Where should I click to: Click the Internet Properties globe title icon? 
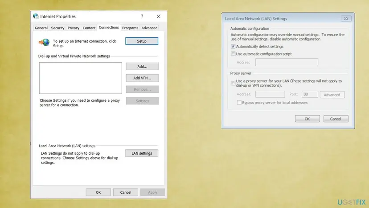coord(36,16)
